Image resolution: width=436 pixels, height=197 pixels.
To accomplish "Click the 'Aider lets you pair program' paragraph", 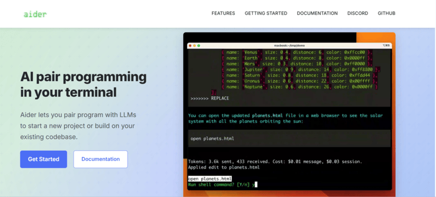I will [78, 126].
